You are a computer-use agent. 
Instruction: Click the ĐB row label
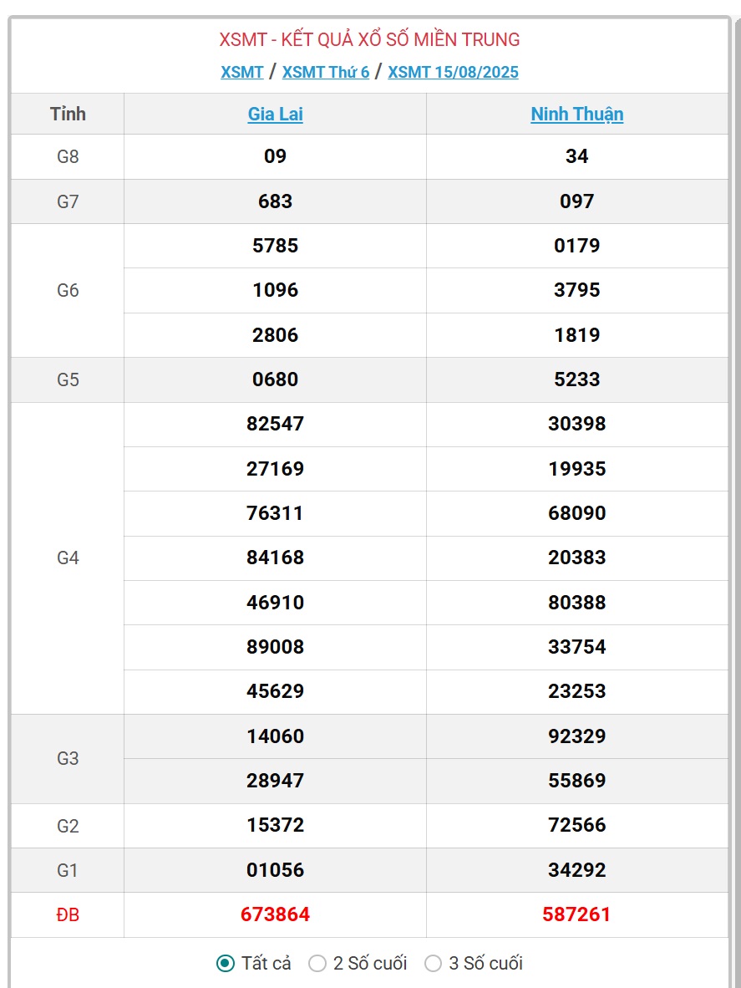[68, 914]
